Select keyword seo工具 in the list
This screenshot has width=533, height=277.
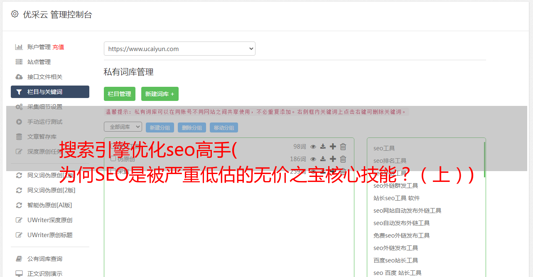[384, 148]
